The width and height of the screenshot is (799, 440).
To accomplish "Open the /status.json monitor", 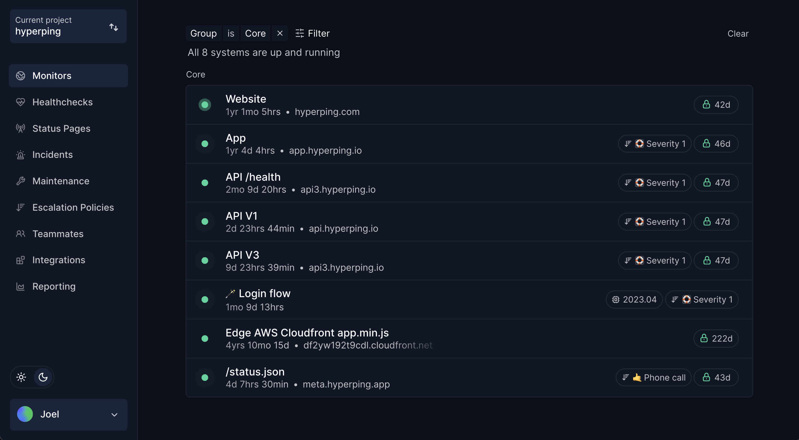I will coord(469,378).
